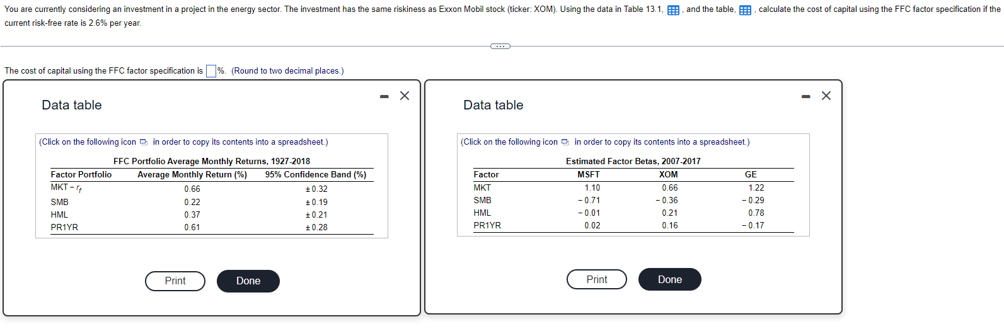Image resolution: width=1004 pixels, height=329 pixels.
Task: Click the GE column header in betas table
Action: click(x=751, y=174)
